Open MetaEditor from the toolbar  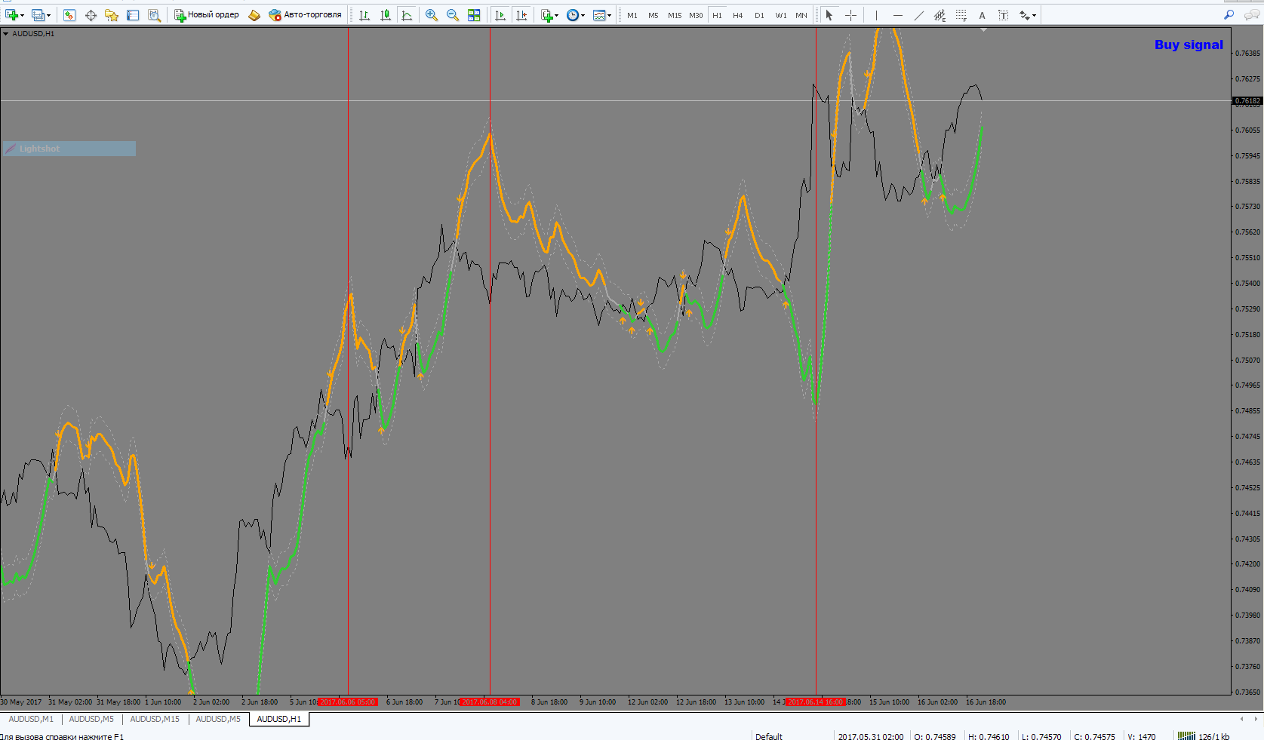pyautogui.click(x=254, y=15)
